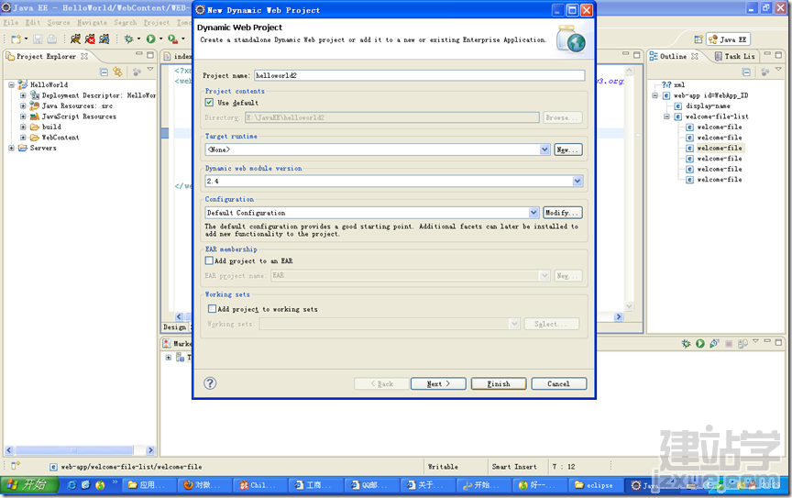
Task: Click Open Perspective icon beside Java EE
Action: point(698,39)
